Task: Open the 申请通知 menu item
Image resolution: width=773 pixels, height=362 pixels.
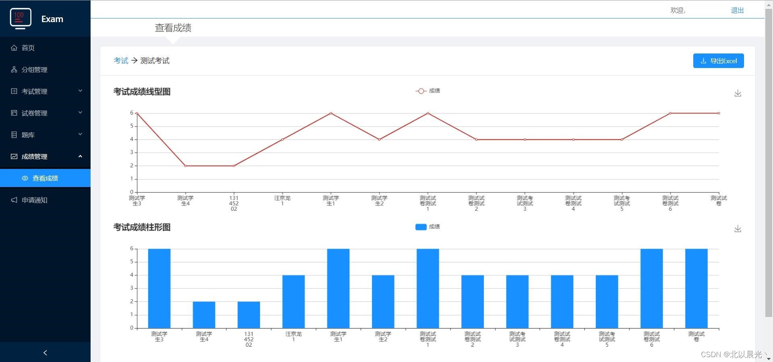Action: [x=45, y=200]
